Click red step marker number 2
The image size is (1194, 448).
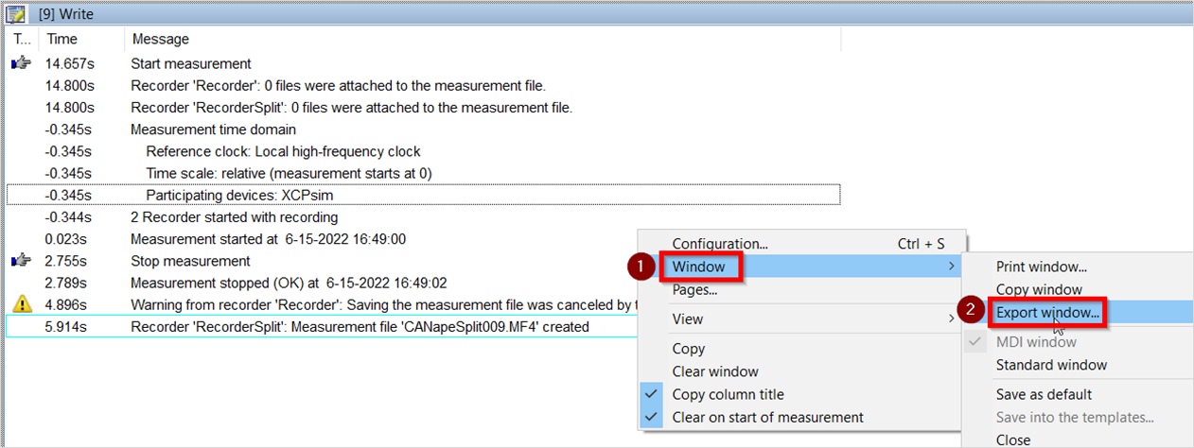pos(970,308)
